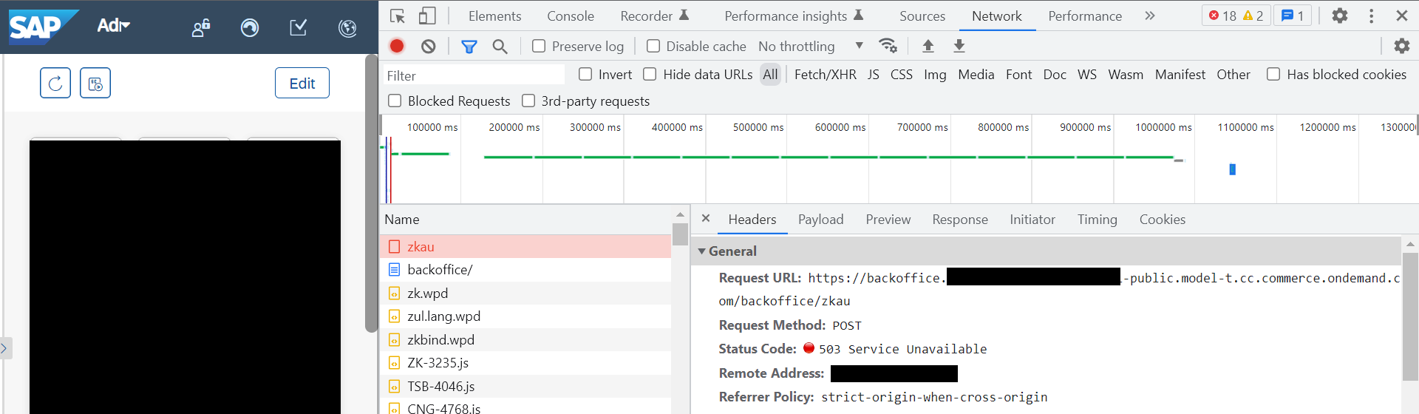
Task: Switch to the Elements tab
Action: point(494,16)
